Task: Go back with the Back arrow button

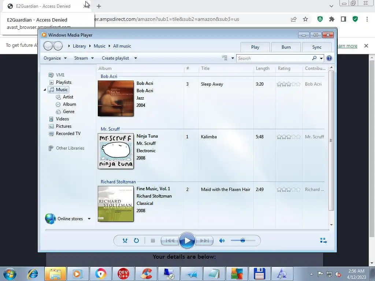Action: point(48,46)
